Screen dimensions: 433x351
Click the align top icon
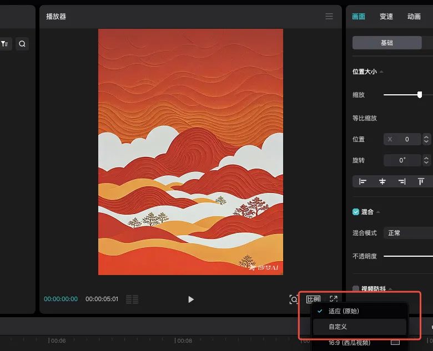[x=421, y=181]
